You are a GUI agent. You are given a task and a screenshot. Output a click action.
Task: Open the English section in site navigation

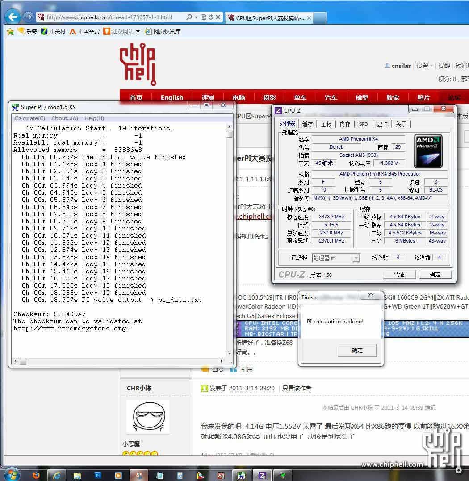pos(172,97)
